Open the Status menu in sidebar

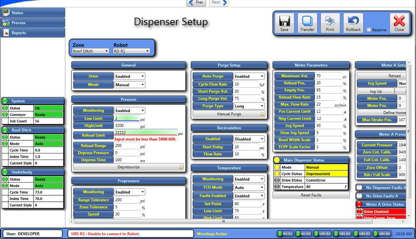[x=32, y=13]
